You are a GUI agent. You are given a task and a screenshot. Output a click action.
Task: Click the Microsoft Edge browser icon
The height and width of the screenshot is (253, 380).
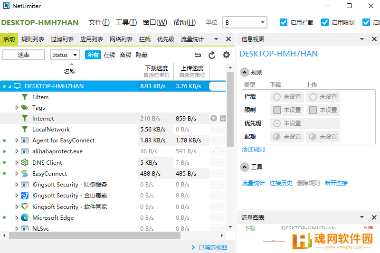(x=25, y=218)
